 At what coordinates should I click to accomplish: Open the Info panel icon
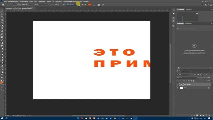[174, 21]
